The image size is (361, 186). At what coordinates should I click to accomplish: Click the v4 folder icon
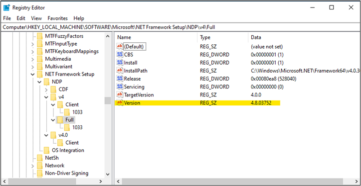pyautogui.click(x=53, y=97)
